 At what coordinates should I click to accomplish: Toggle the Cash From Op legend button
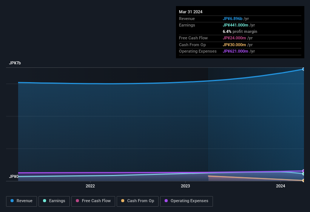click(x=137, y=201)
